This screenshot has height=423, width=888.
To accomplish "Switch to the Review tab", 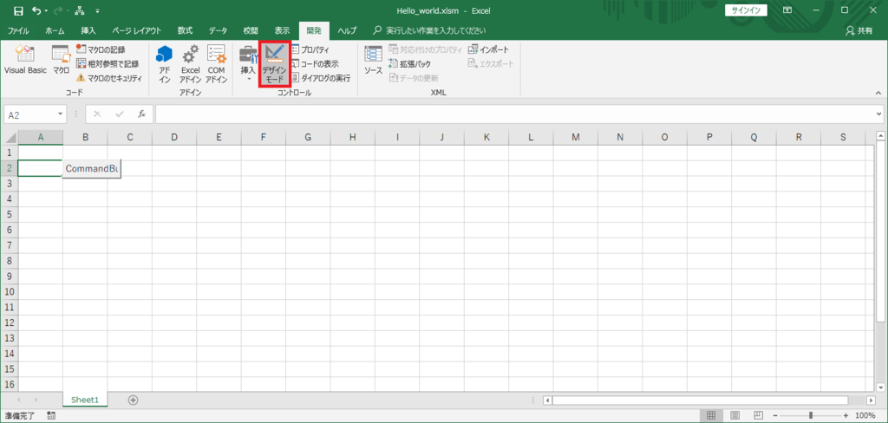I will (251, 30).
